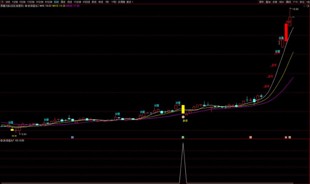Open the 画线 drawing tools
310x184 pixels.
coord(289,2)
